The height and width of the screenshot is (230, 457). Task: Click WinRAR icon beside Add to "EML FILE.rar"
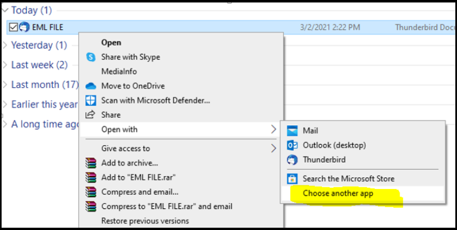click(91, 177)
